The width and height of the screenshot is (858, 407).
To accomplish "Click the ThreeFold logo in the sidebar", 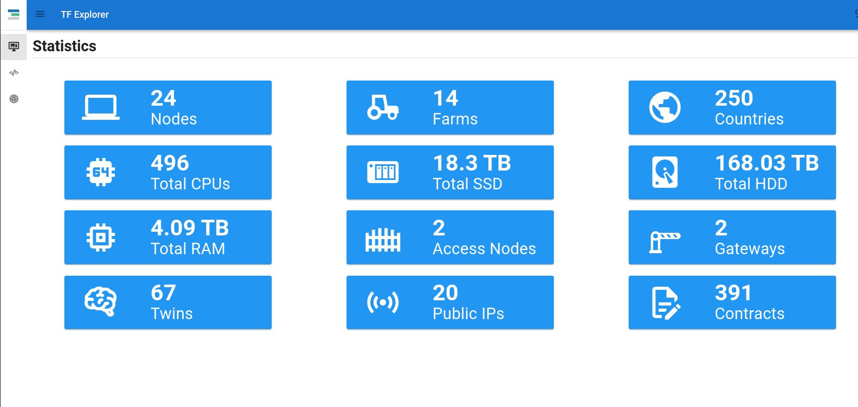I will [14, 14].
